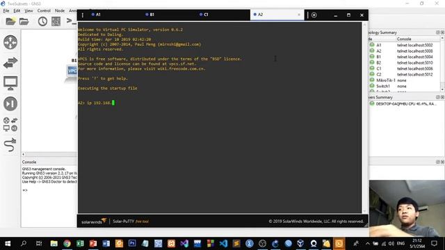Select the VPCS node on canvas
The width and height of the screenshot is (445, 250).
72,71
